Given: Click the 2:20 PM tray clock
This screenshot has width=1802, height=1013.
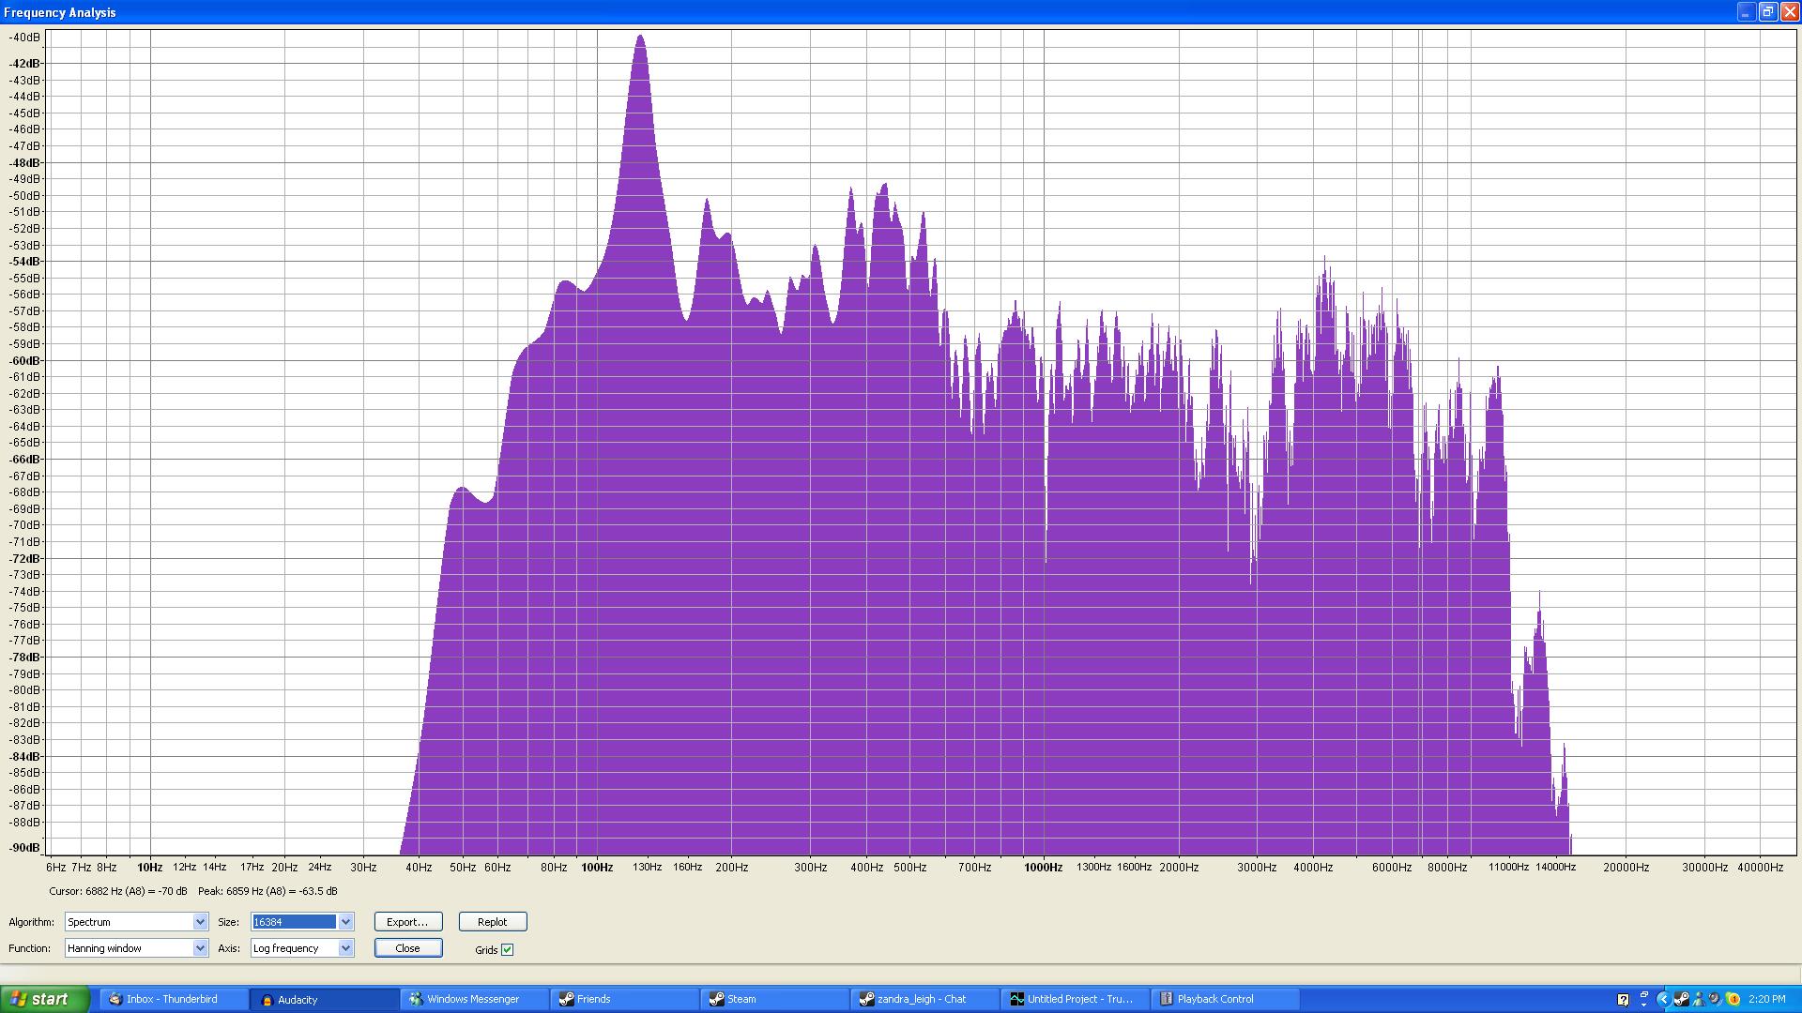Looking at the screenshot, I should coord(1767,999).
